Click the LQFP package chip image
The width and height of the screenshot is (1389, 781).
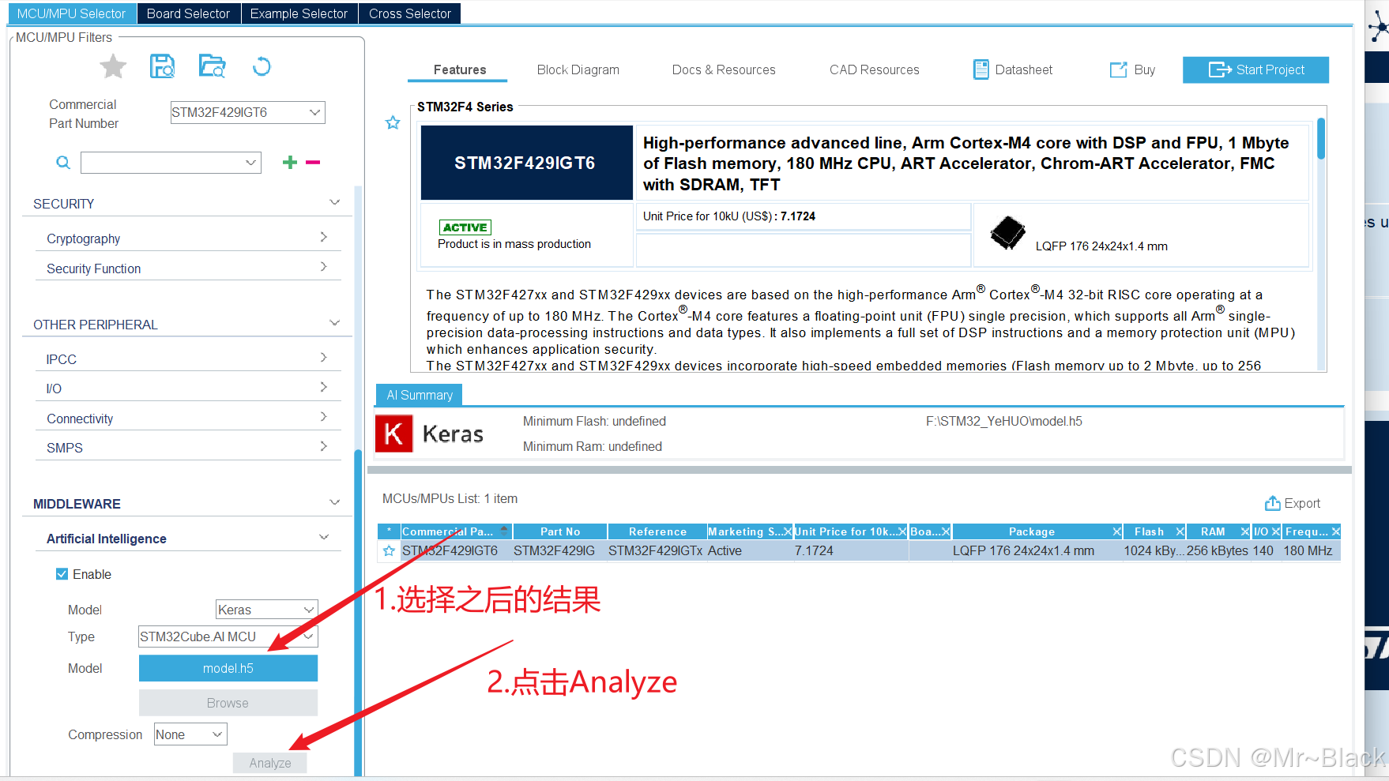click(x=1007, y=233)
